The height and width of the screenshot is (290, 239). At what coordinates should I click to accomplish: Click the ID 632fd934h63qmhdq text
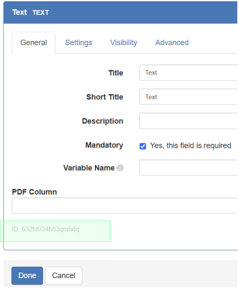pos(46,229)
